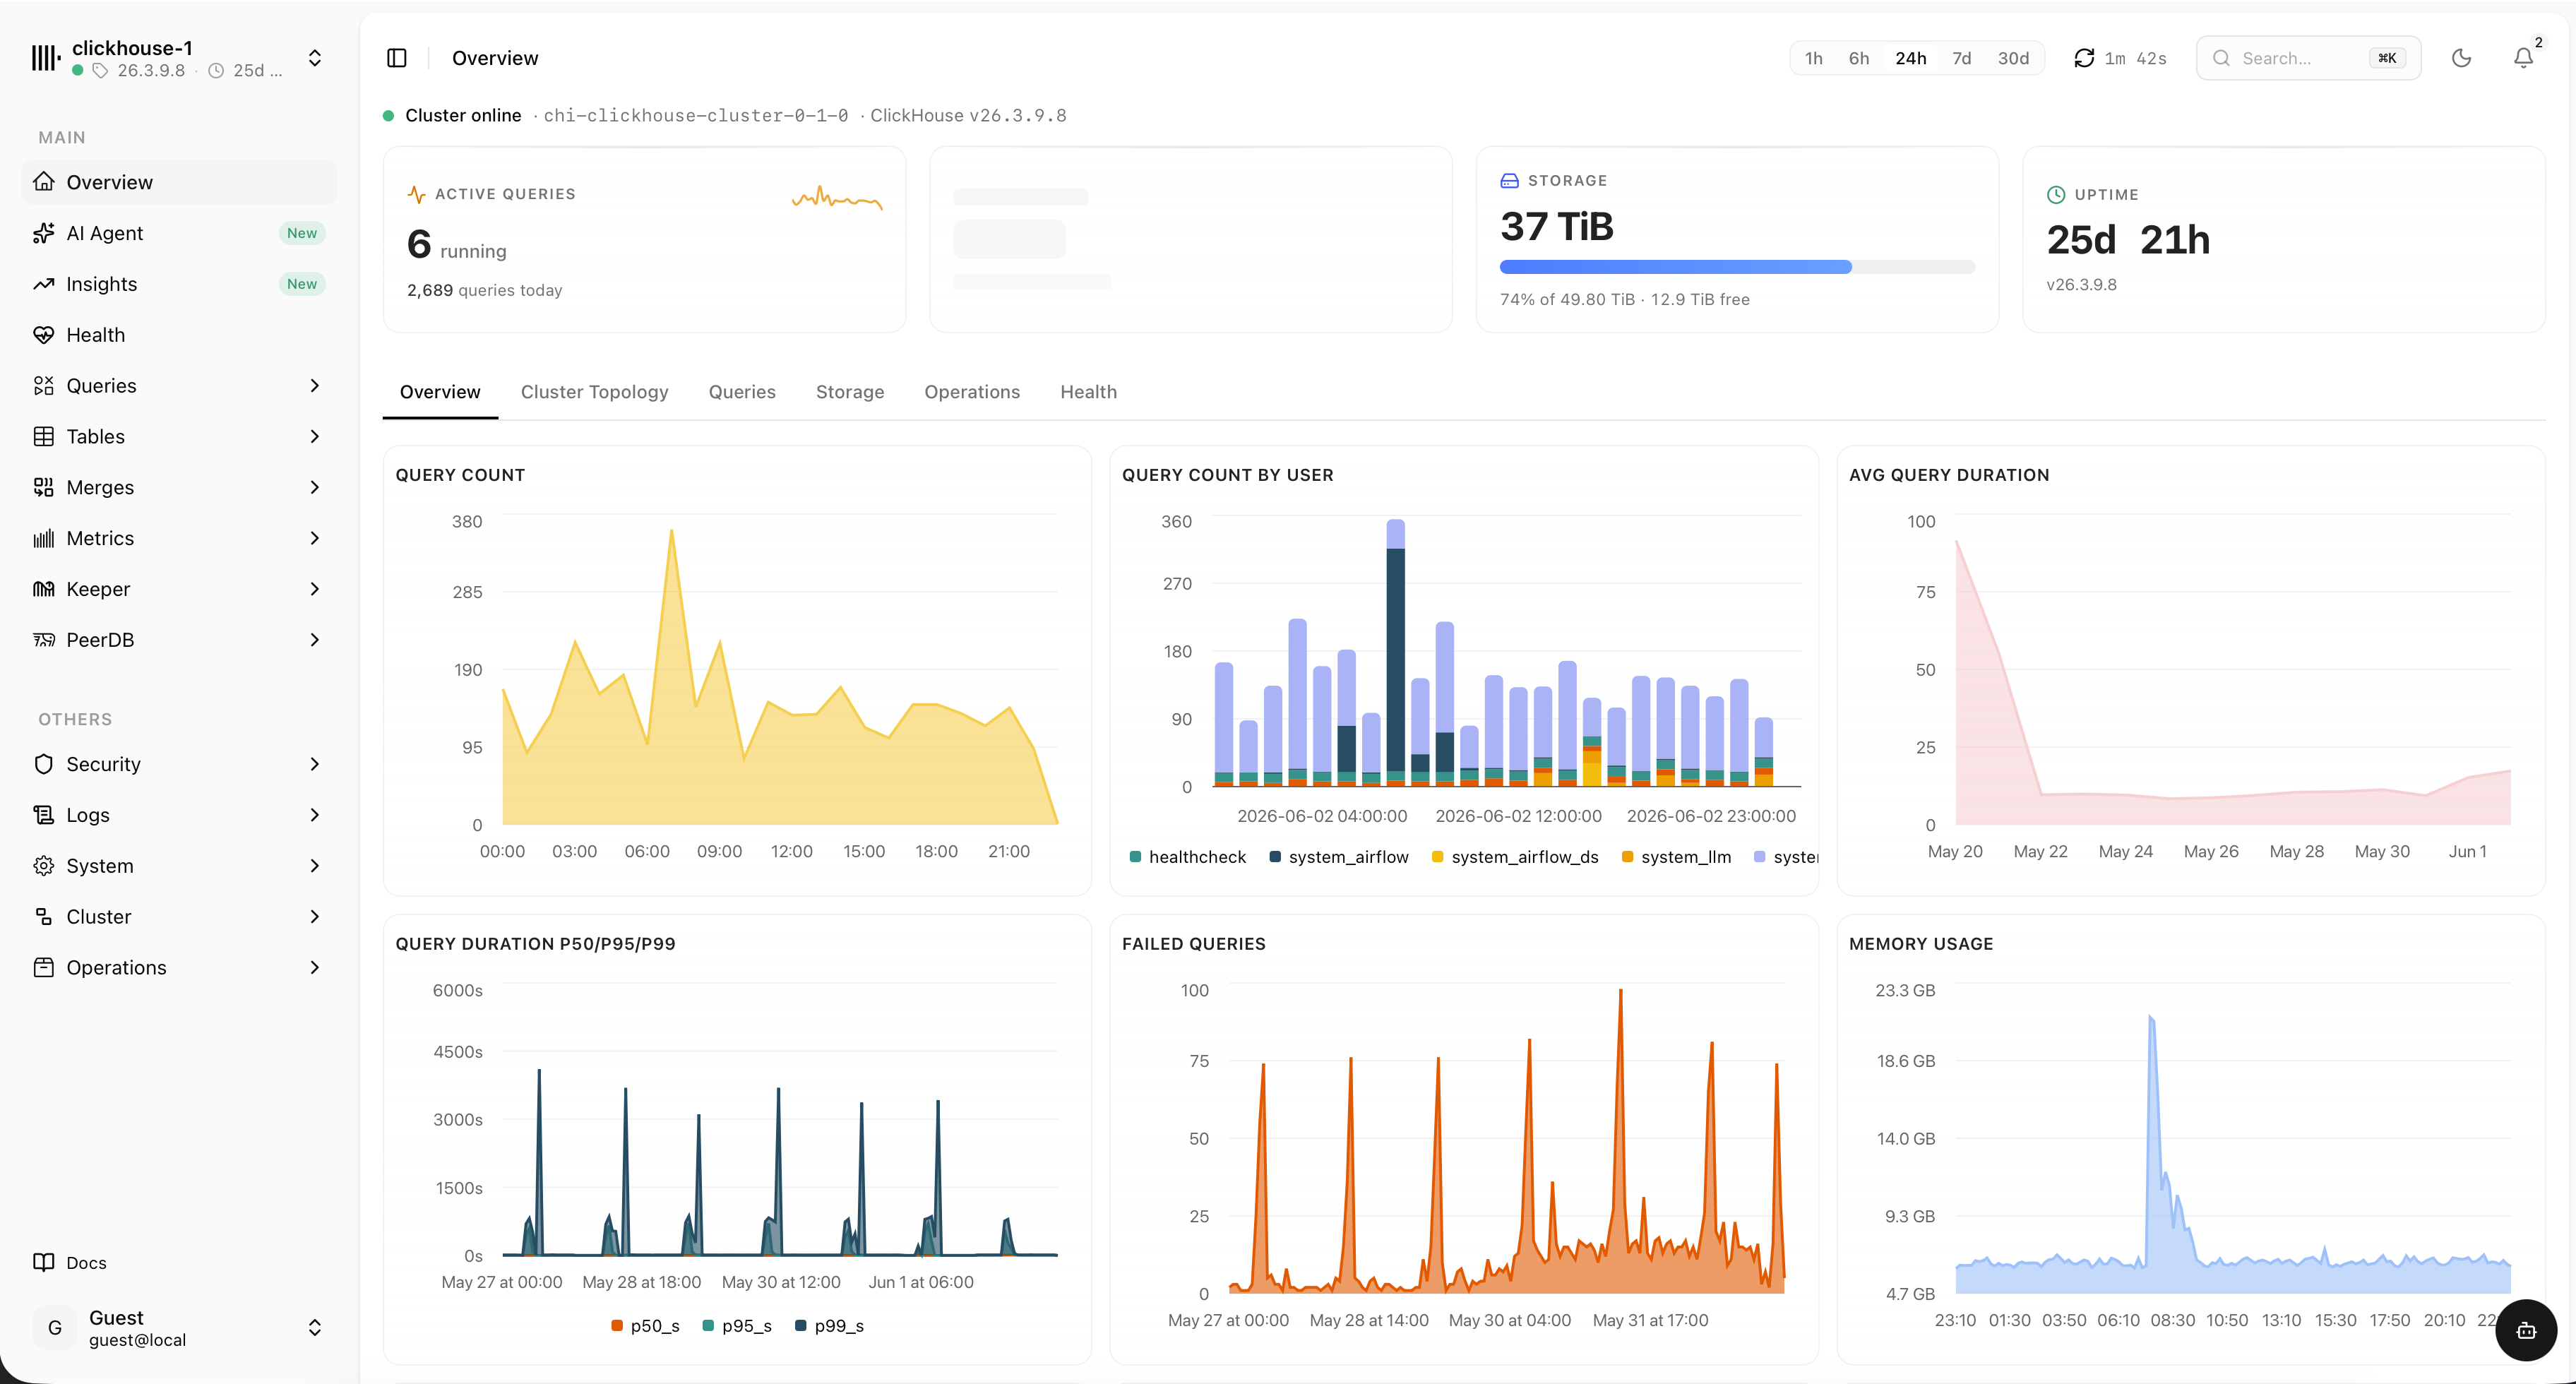Click the System gear icon
Viewport: 2576px width, 1384px height.
pos(44,866)
